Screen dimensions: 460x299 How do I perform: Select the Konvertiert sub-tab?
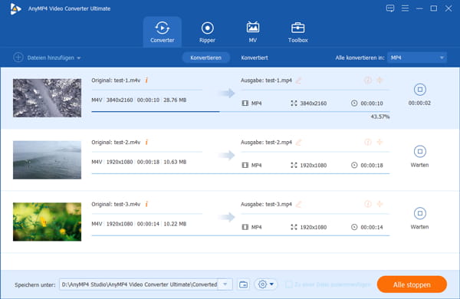coord(255,58)
